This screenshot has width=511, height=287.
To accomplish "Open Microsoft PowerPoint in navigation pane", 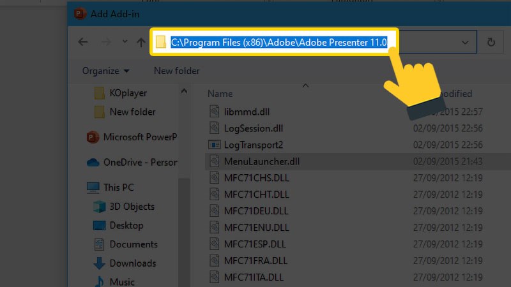I will (x=140, y=137).
